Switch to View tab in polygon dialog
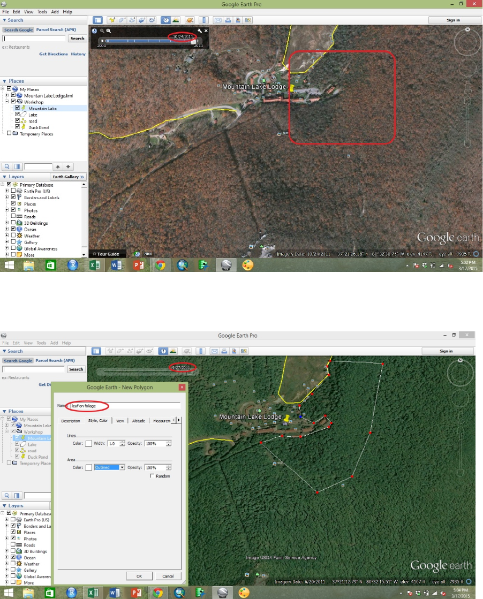This screenshot has width=483, height=599. pyautogui.click(x=120, y=421)
